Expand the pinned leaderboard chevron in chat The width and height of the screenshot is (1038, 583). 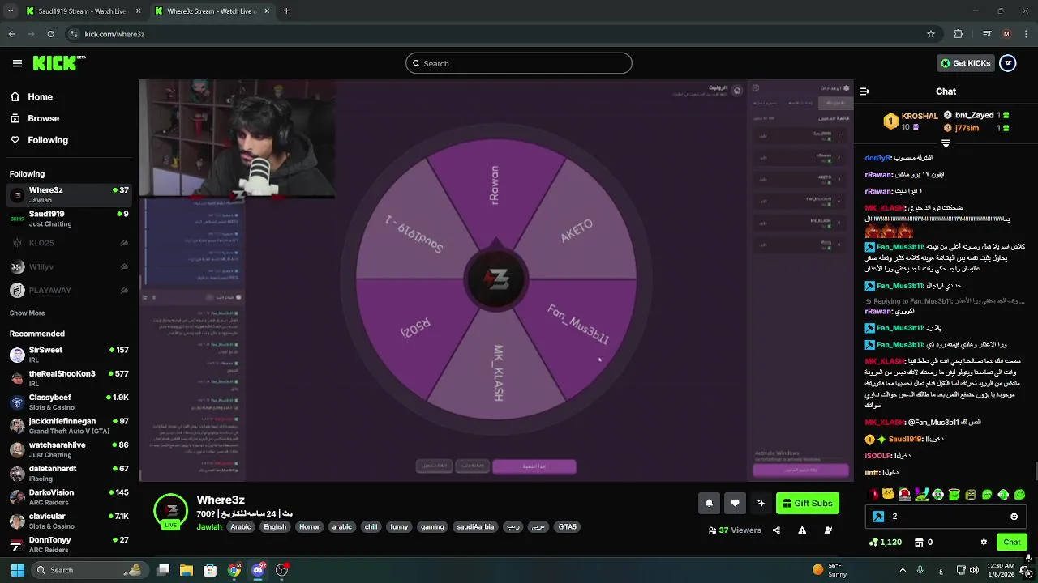click(946, 143)
